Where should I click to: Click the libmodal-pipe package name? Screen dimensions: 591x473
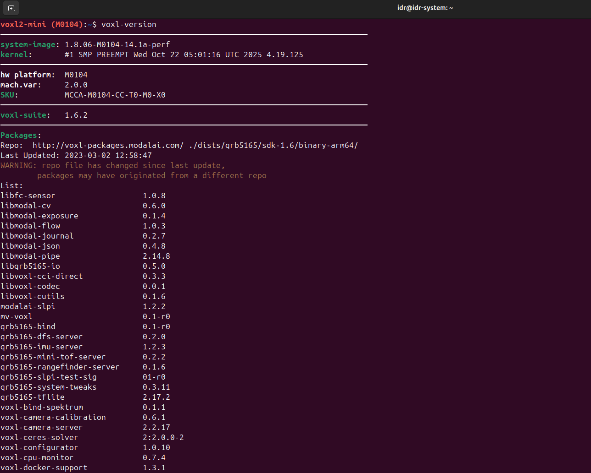click(x=30, y=256)
